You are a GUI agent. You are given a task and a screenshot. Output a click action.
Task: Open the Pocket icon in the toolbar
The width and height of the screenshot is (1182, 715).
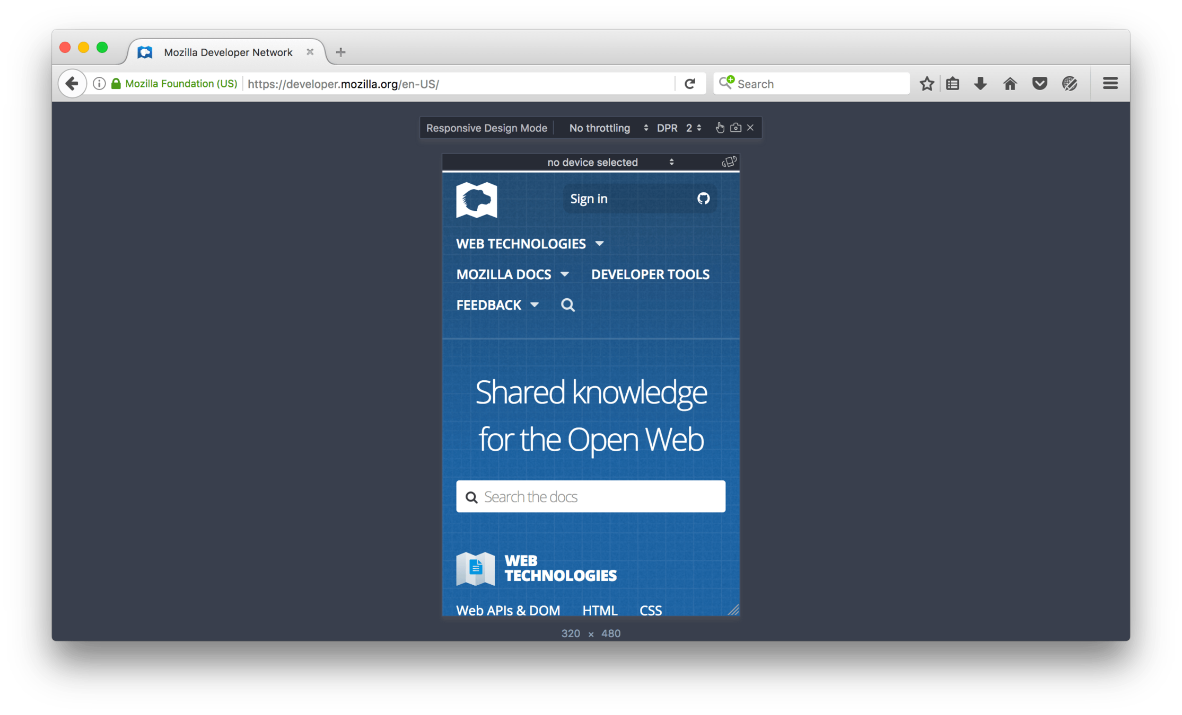tap(1039, 84)
